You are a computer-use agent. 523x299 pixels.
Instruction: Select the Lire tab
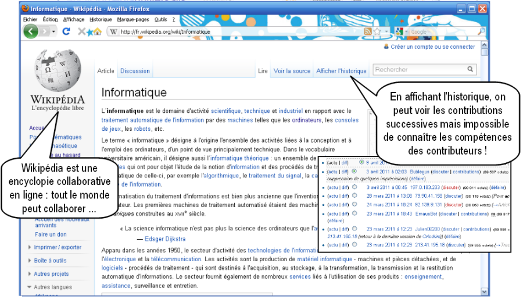point(263,71)
